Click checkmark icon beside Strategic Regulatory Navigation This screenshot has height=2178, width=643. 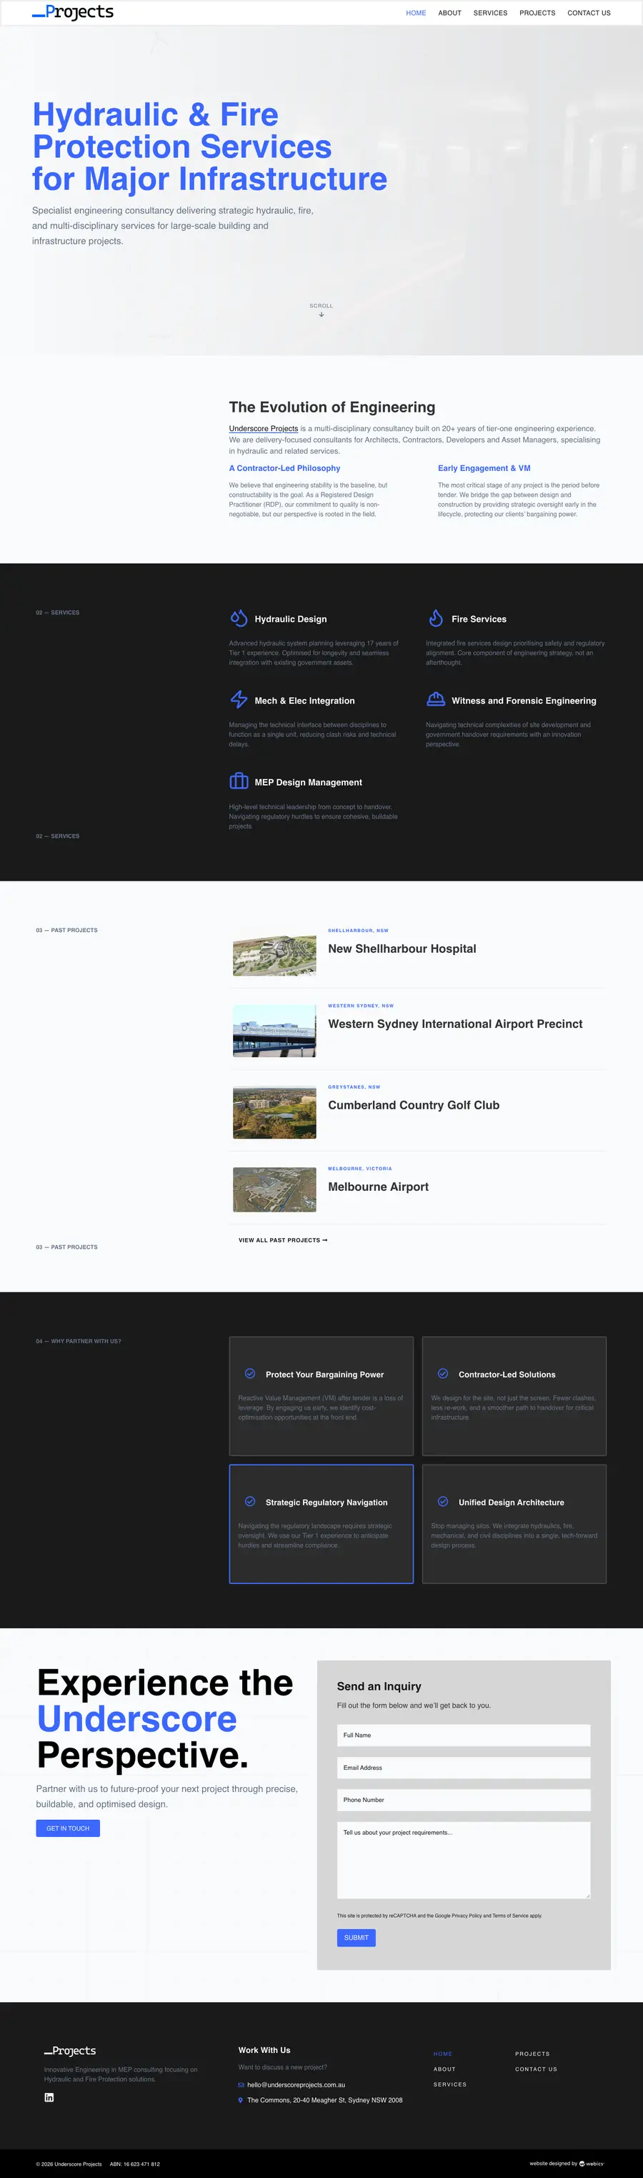coord(250,1502)
